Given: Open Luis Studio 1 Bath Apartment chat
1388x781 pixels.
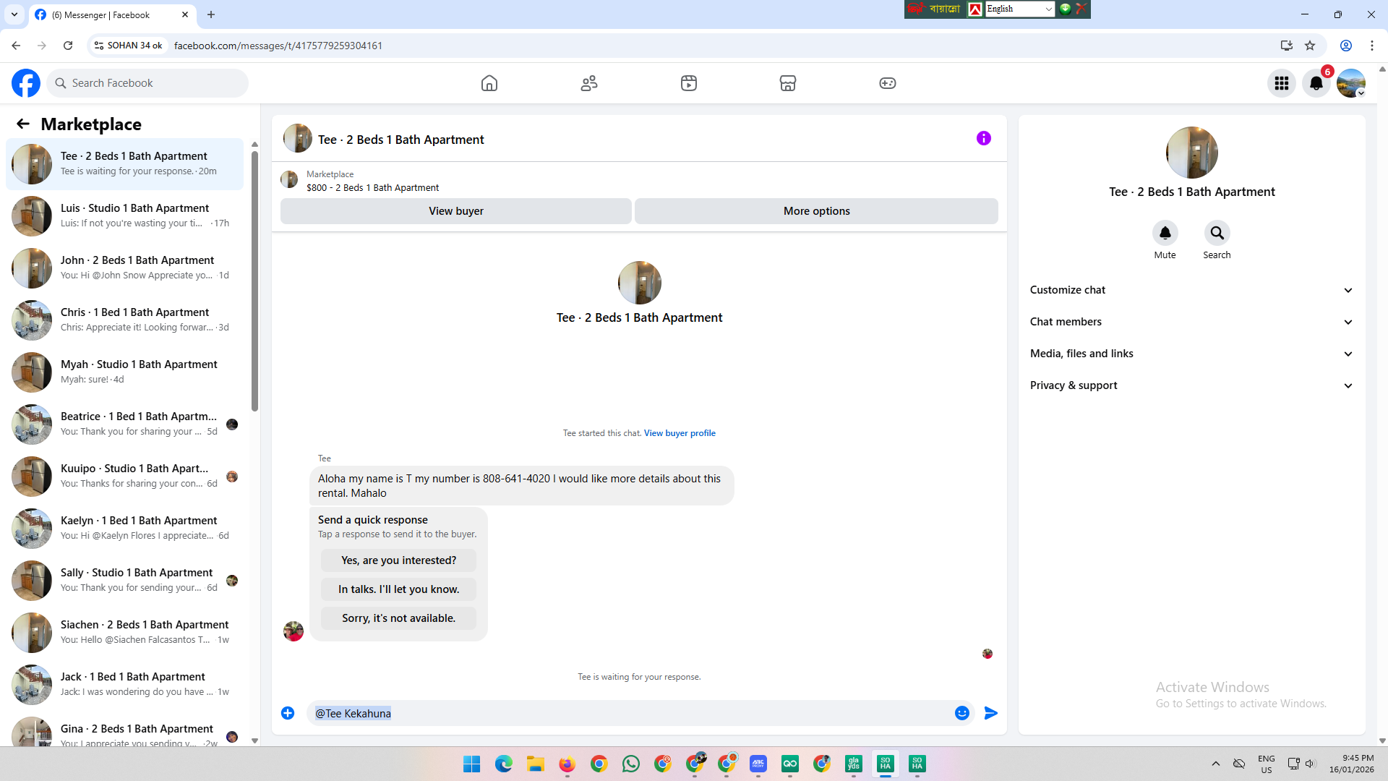Looking at the screenshot, I should point(134,215).
